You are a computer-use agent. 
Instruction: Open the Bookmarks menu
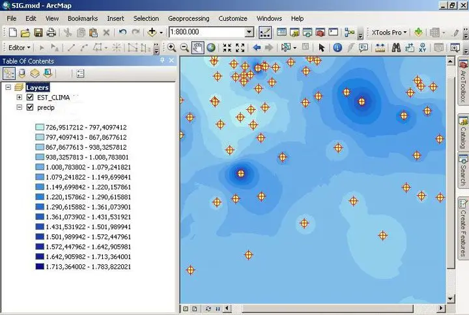83,18
